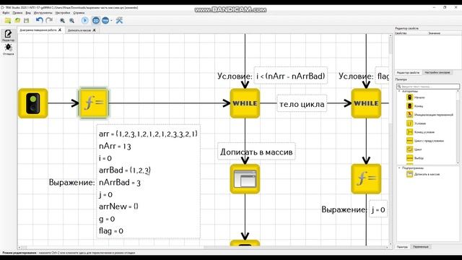Pick the Конец условия block in palette

[x=421, y=132]
